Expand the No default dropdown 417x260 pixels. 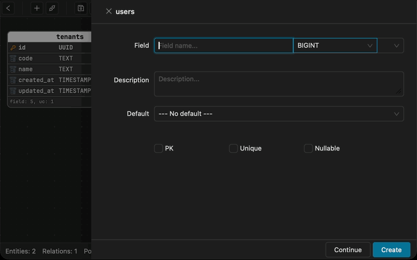pos(279,114)
